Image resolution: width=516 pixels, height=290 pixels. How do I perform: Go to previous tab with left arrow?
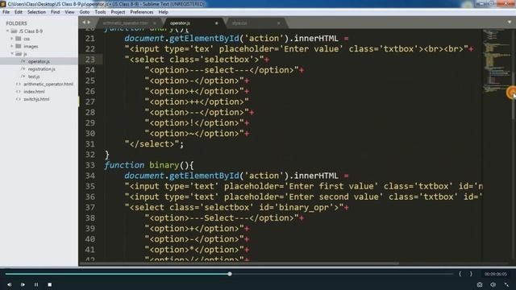click(84, 23)
